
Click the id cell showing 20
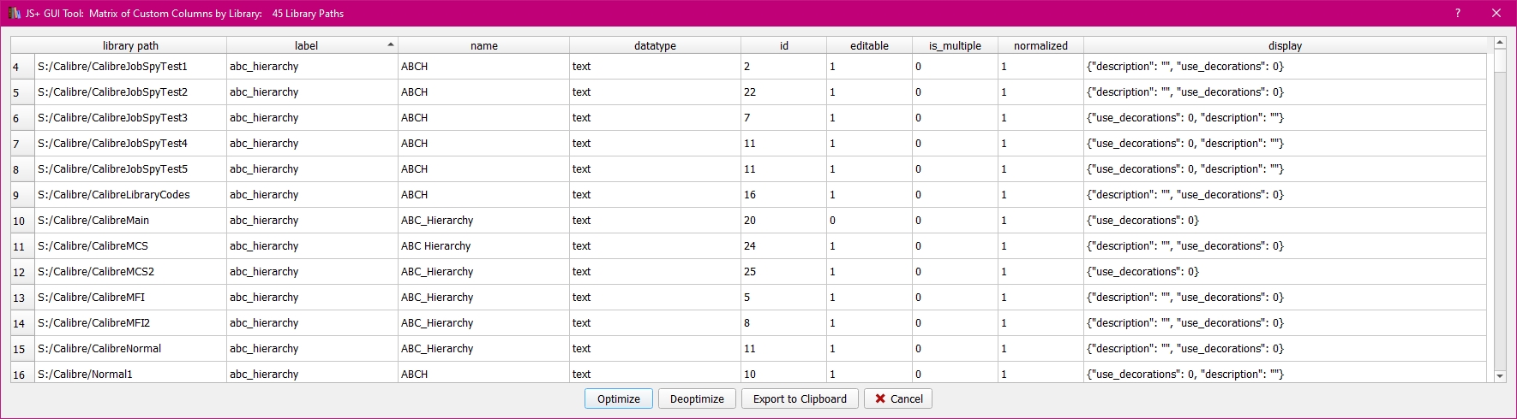coord(783,221)
